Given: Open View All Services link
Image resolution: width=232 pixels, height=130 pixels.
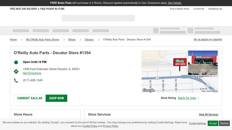Looking at the screenshot, I should point(208,115).
